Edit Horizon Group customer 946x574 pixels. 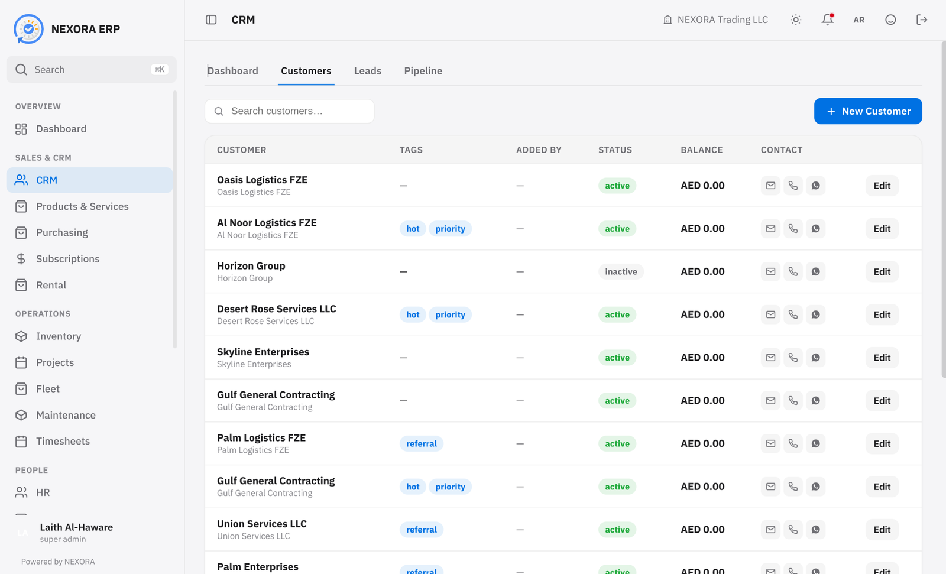point(882,271)
